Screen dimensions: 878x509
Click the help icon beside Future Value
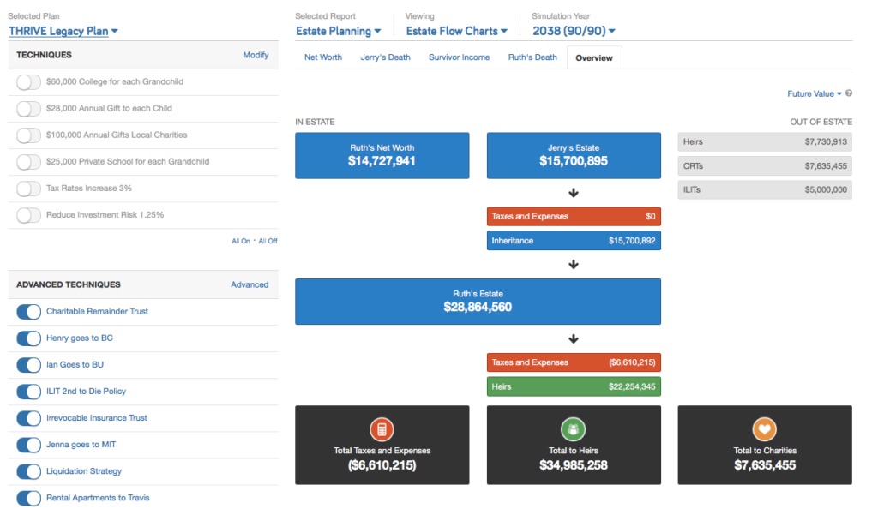tap(849, 93)
